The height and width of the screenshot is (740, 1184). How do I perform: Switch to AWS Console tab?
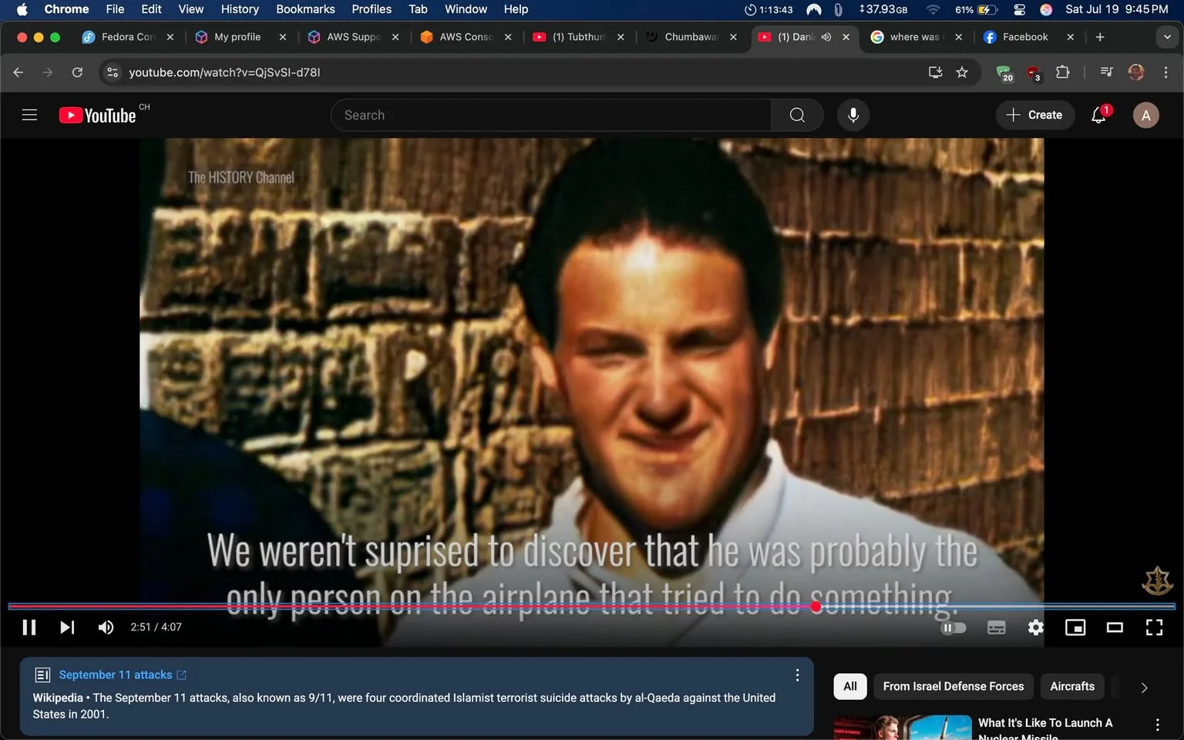(466, 37)
